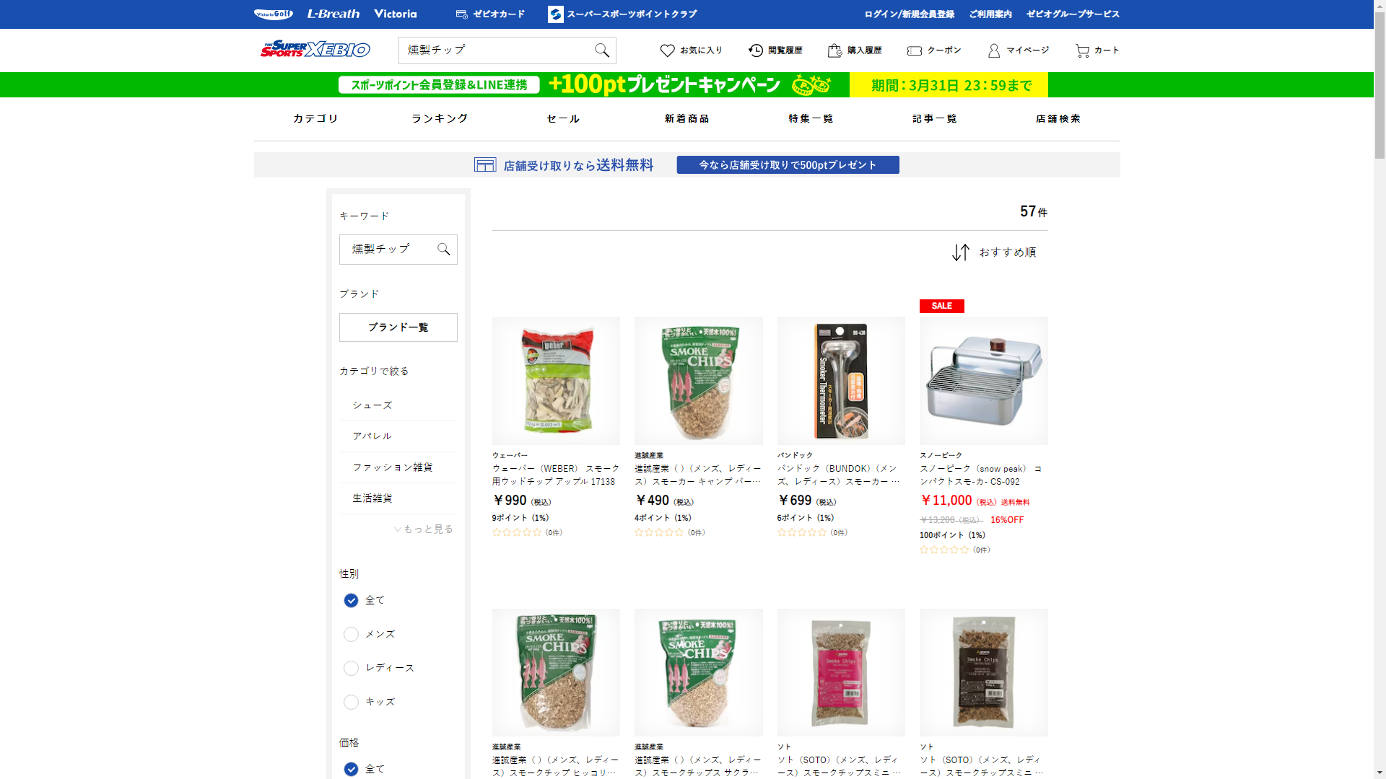Select the レディース gender radio button

351,668
